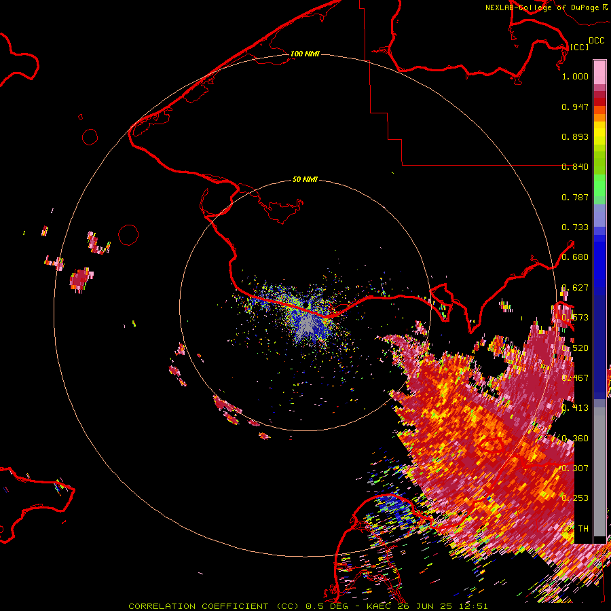Select the 0.307 legend value
Image resolution: width=611 pixels, height=611 pixels.
pyautogui.click(x=575, y=468)
